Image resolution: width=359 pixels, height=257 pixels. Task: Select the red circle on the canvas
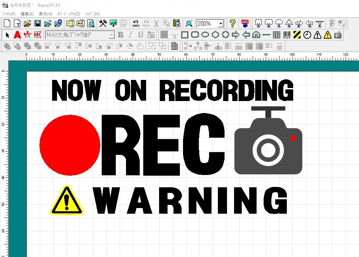(70, 145)
